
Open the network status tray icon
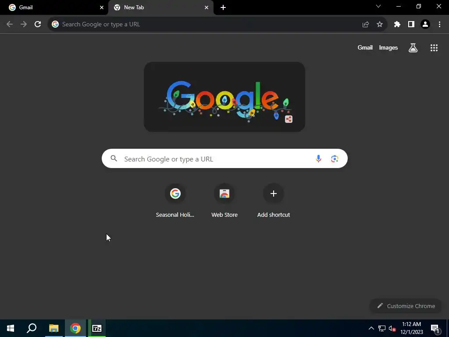(x=382, y=328)
